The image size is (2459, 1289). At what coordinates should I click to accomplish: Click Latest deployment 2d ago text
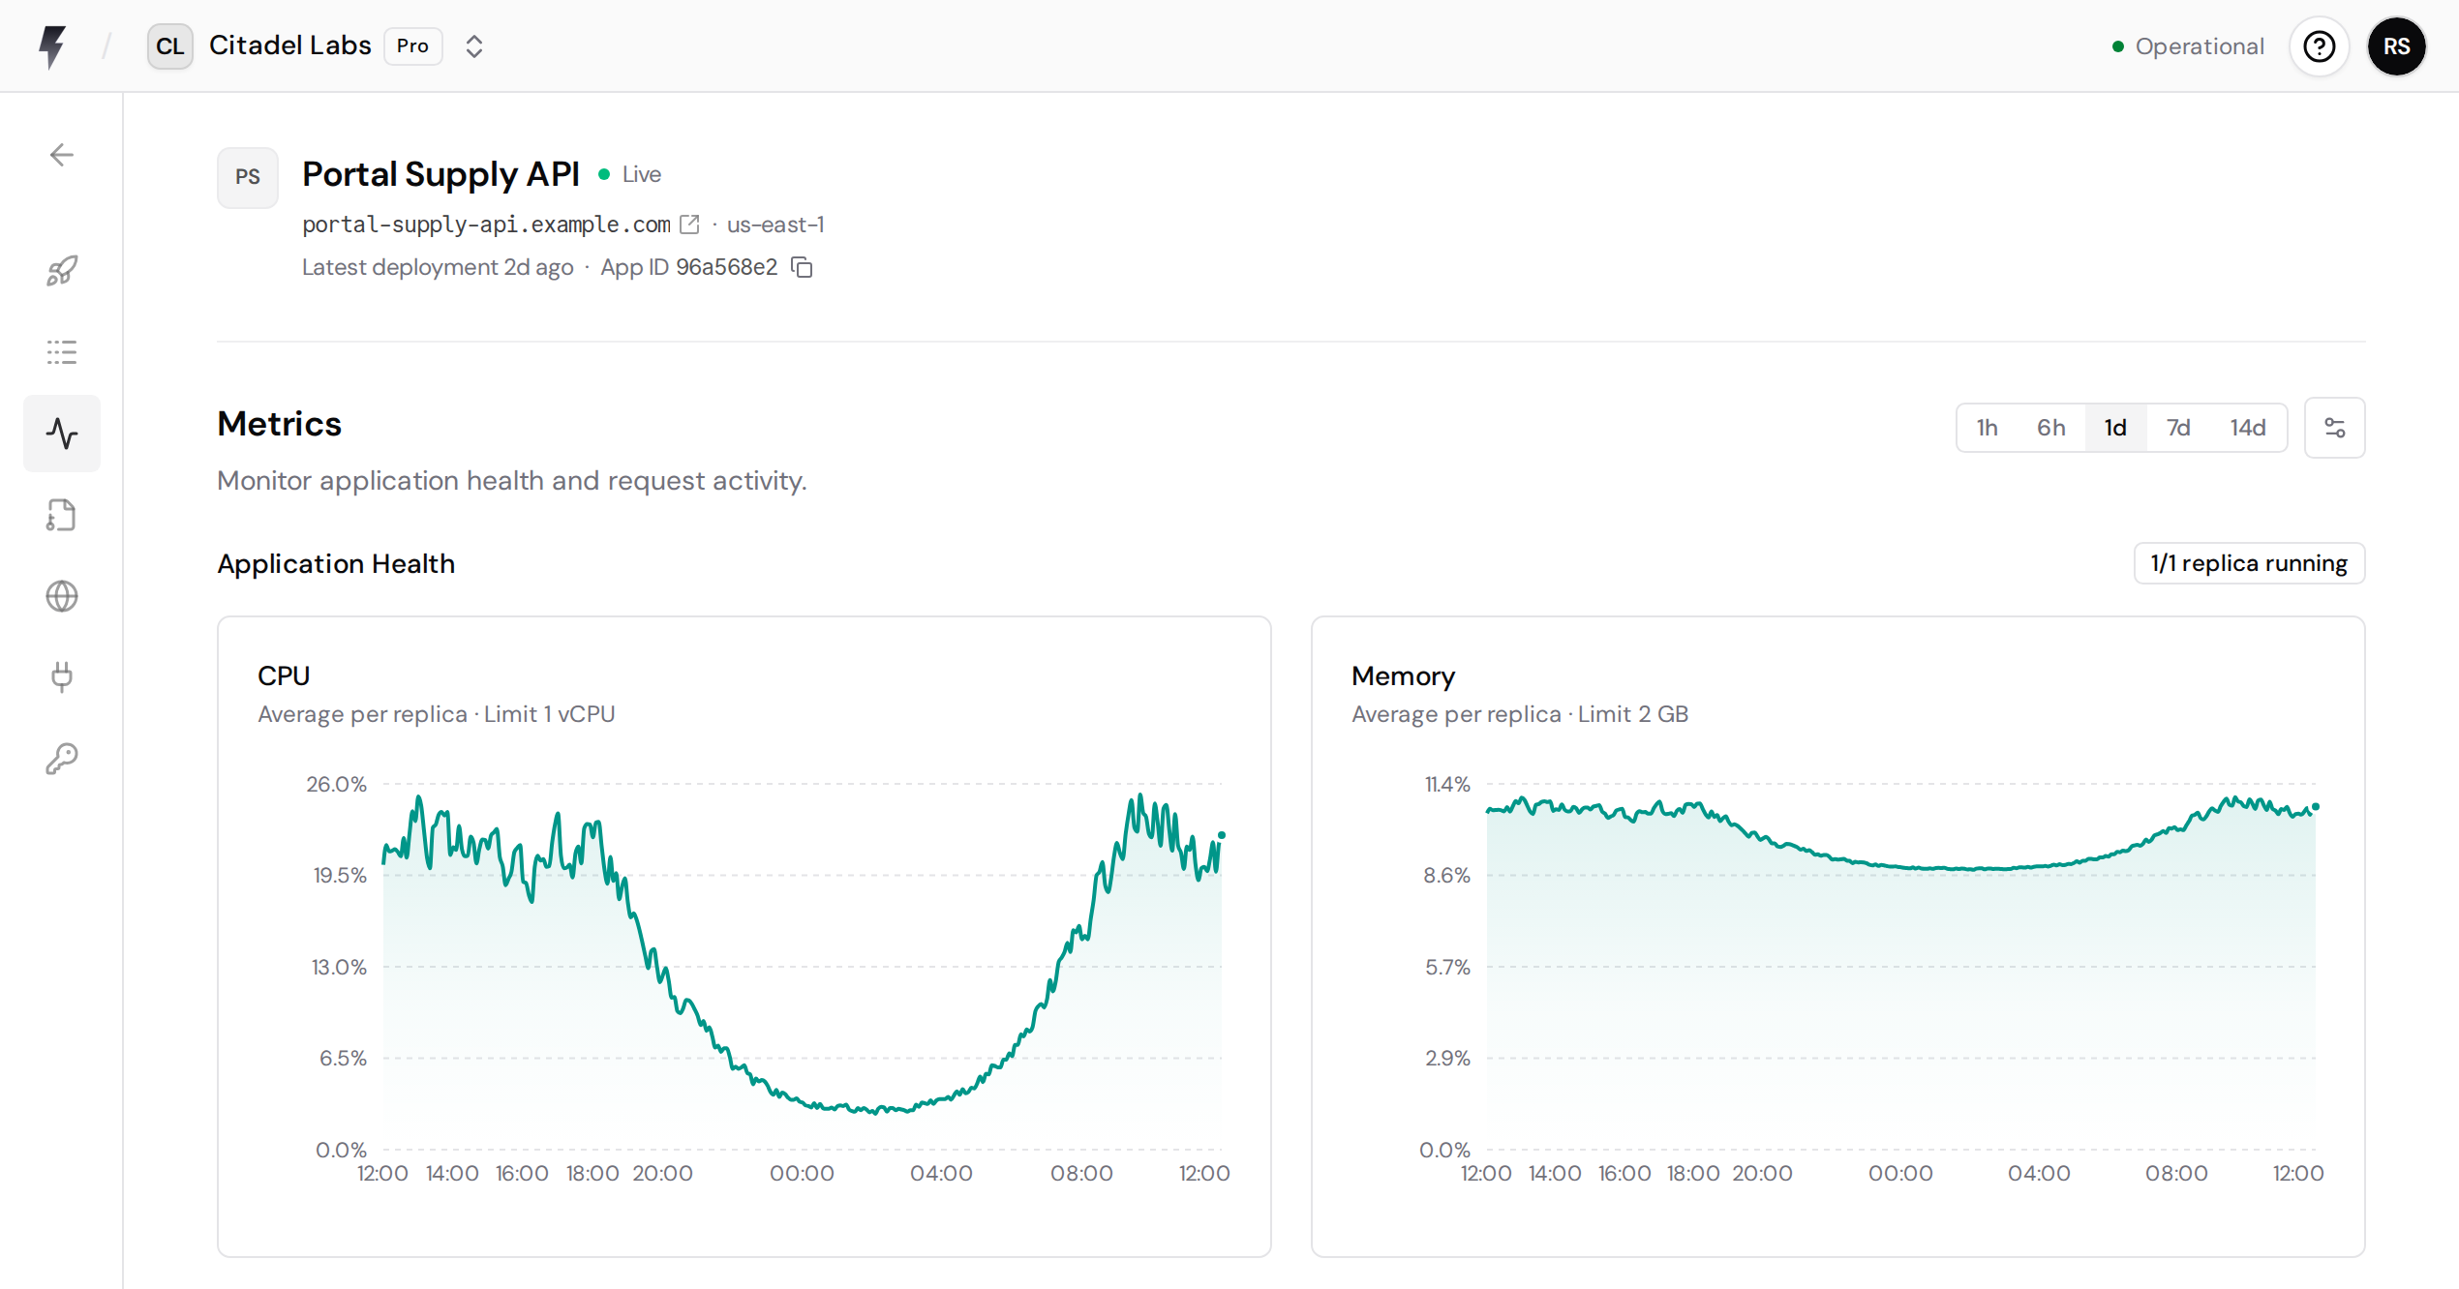(x=438, y=267)
